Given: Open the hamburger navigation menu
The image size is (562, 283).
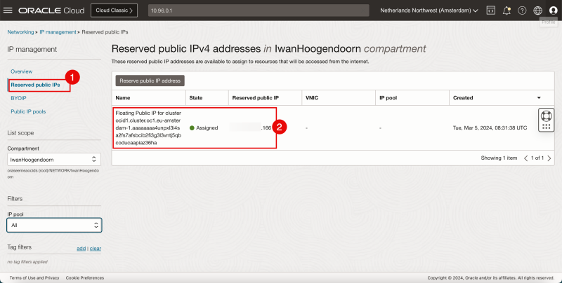Looking at the screenshot, I should 10,11.
